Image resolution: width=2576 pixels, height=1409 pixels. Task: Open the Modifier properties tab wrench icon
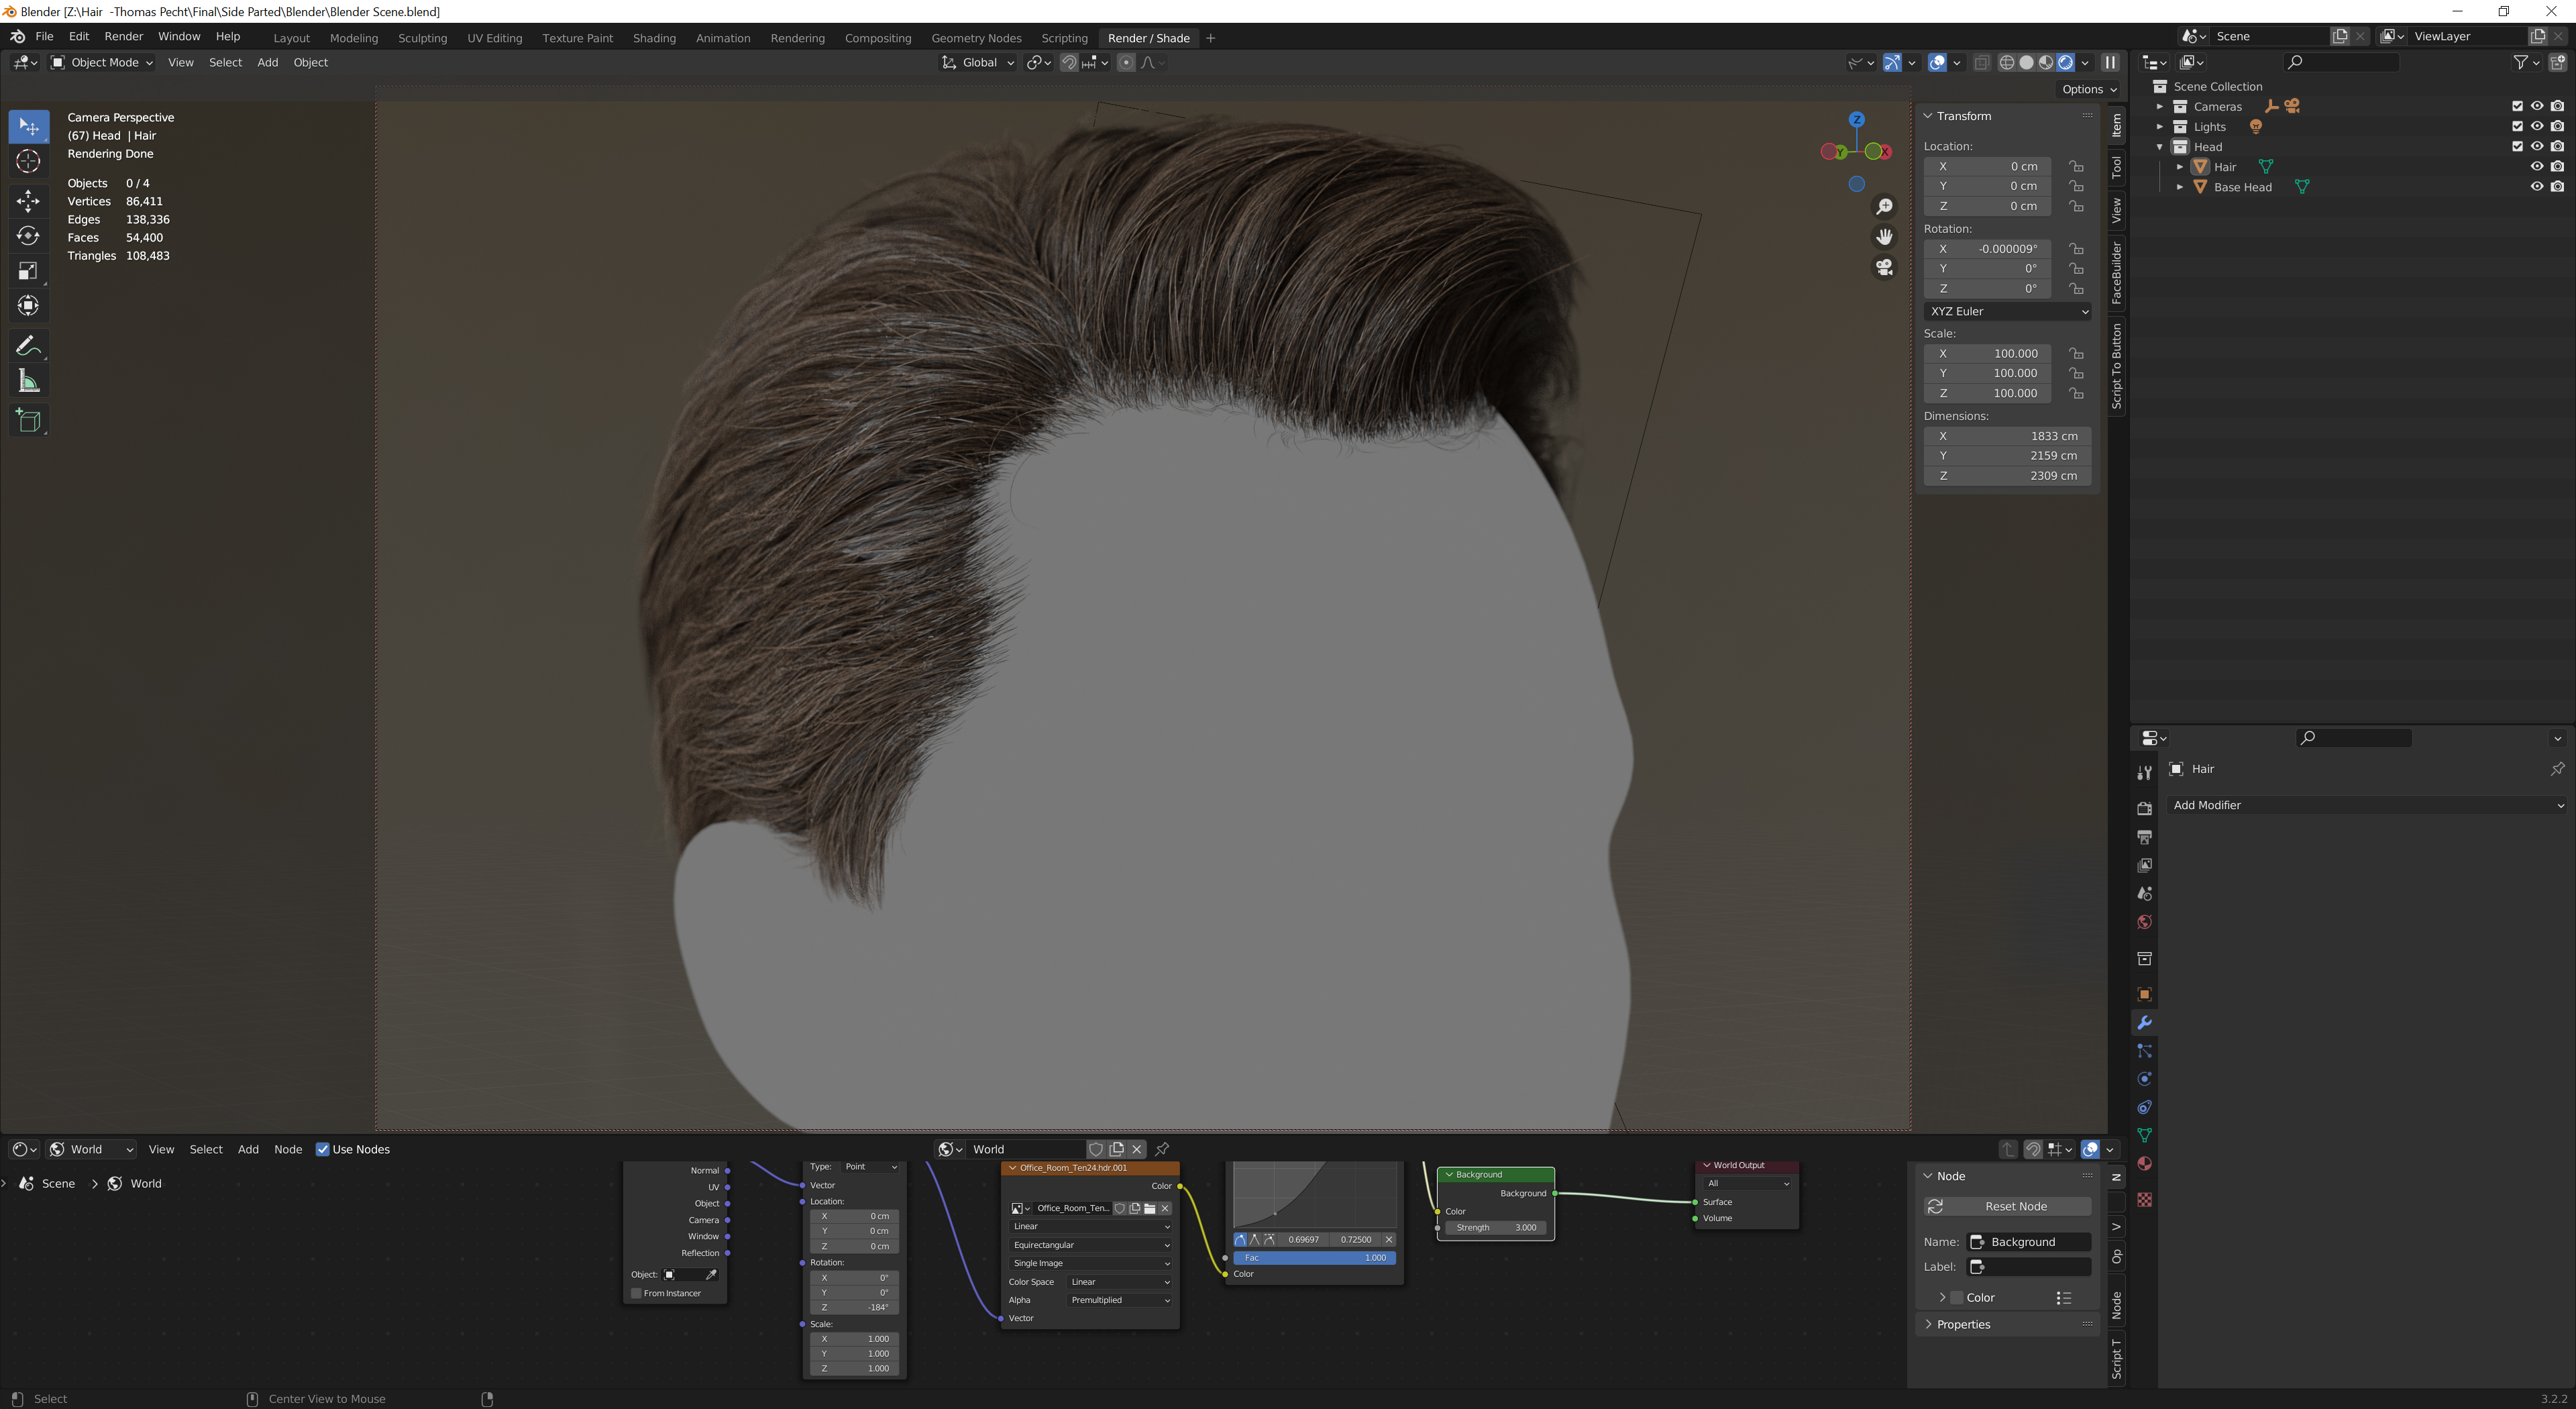(x=2144, y=1022)
